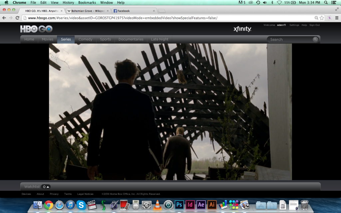Launch Photoshop from the dock
The height and width of the screenshot is (213, 341).
tap(179, 205)
